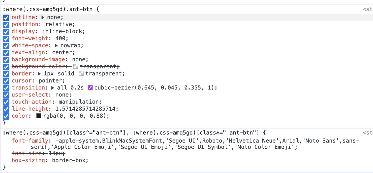Image resolution: width=373 pixels, height=173 pixels.
Task: Open stylesheet source link for .ant-btn rule
Action: click(367, 10)
